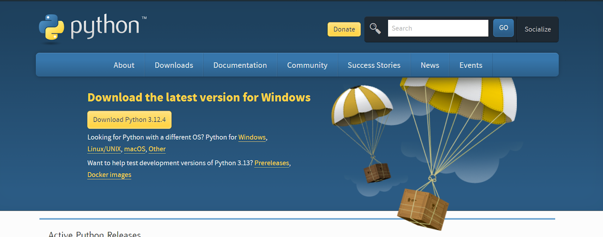Follow the Windows link

(x=252, y=137)
